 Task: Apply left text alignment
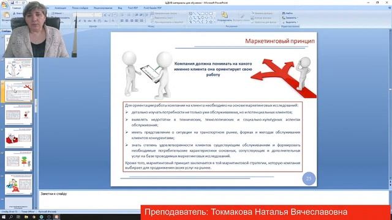(x=122, y=21)
